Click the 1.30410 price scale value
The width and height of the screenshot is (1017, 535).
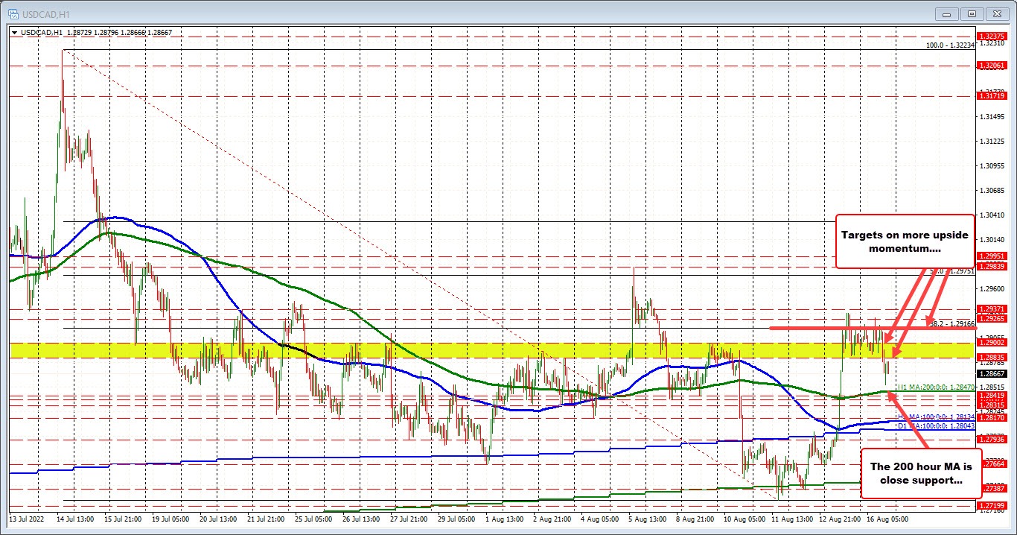coord(993,215)
